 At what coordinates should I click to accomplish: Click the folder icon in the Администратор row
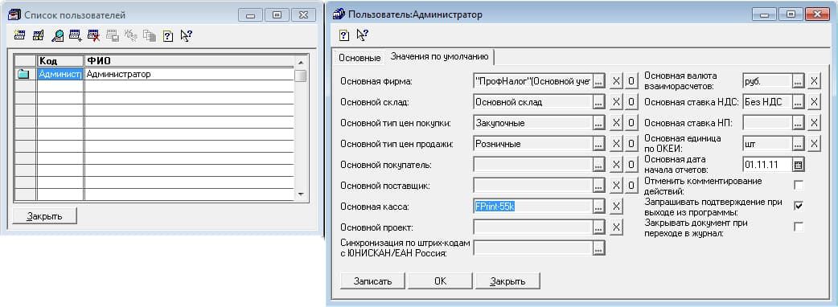[x=23, y=74]
